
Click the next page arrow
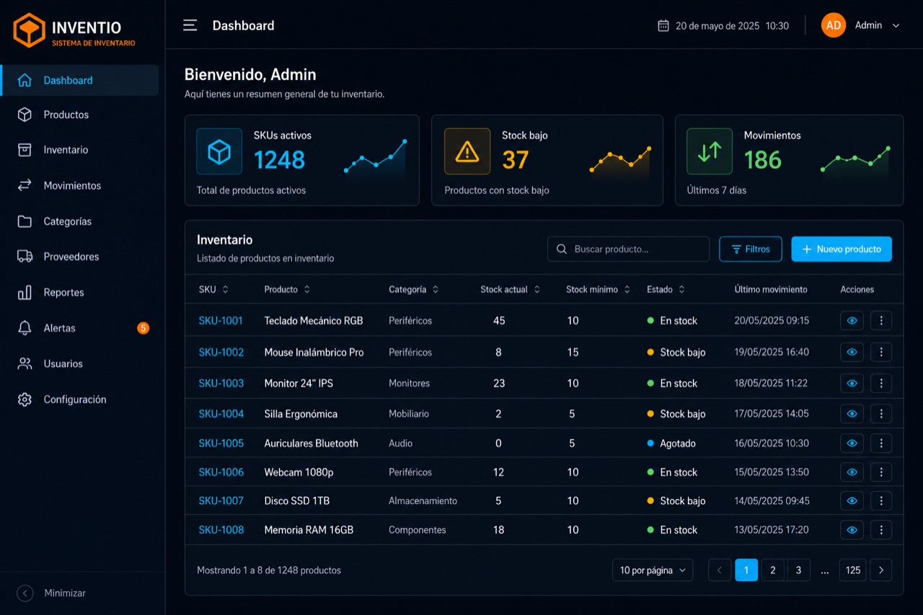pyautogui.click(x=881, y=570)
